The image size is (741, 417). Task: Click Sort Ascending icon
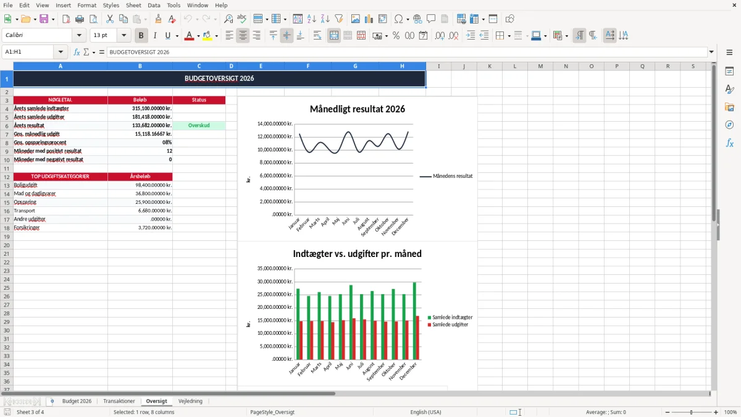[x=311, y=19]
